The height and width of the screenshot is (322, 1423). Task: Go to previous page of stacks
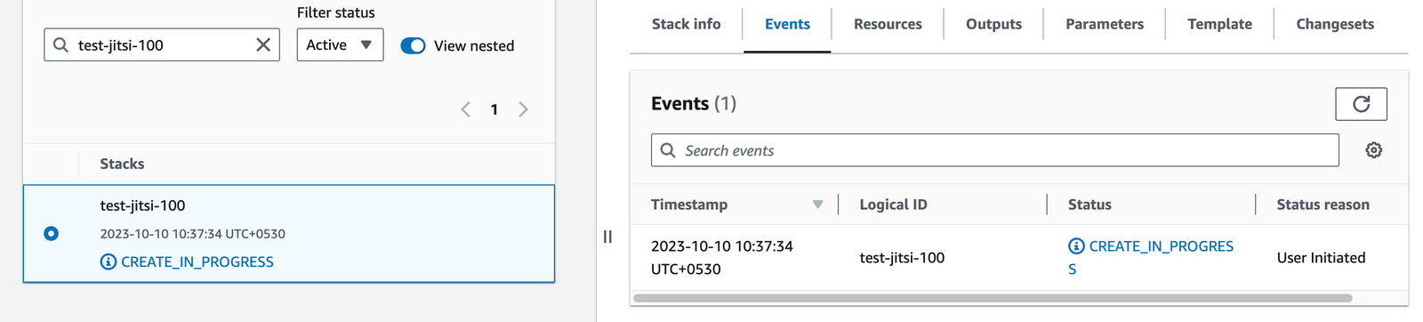tap(465, 109)
